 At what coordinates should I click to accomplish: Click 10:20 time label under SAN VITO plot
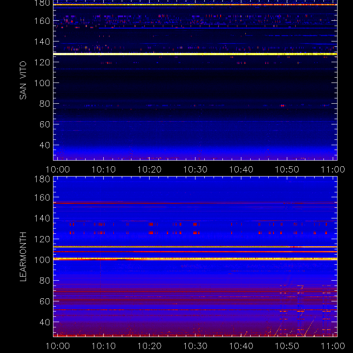tap(150, 169)
